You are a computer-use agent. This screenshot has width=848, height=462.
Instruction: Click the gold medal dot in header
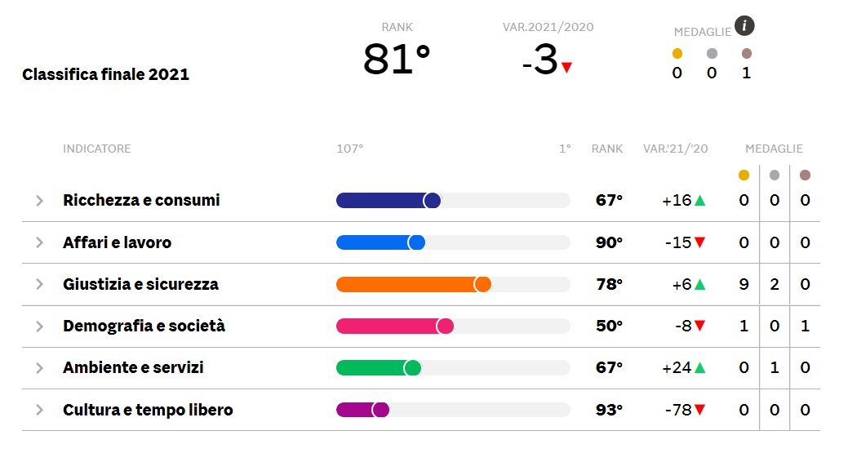677,53
